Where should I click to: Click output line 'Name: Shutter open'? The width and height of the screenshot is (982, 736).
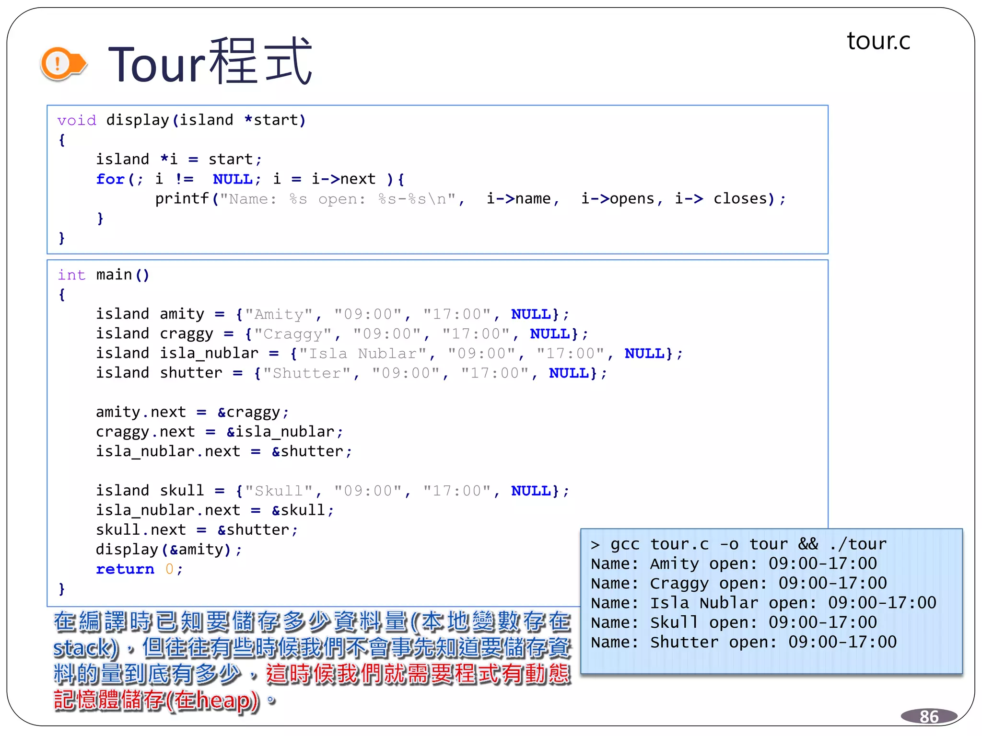pos(744,642)
